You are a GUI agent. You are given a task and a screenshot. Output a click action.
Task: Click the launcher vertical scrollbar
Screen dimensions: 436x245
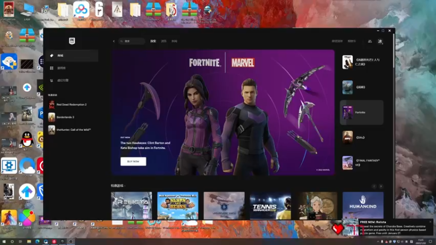pyautogui.click(x=393, y=50)
